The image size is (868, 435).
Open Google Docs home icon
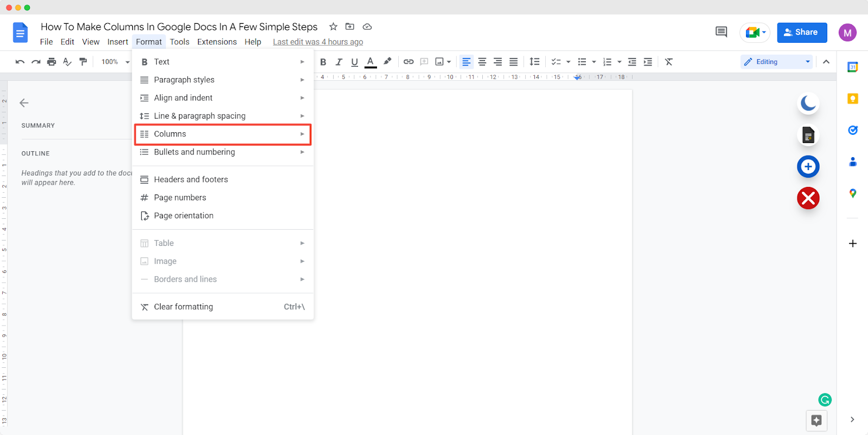click(x=20, y=33)
